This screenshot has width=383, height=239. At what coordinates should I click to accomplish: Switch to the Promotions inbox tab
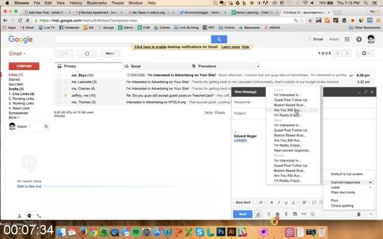pos(222,66)
